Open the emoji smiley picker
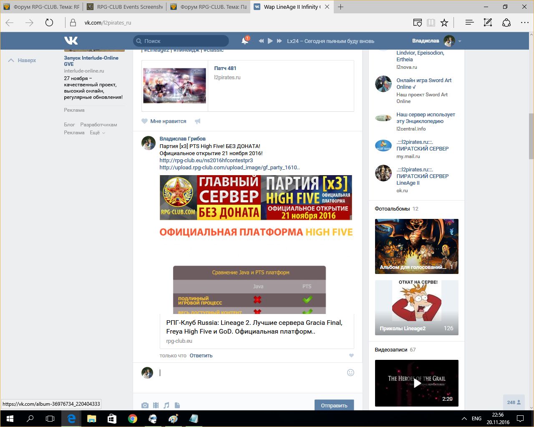The height and width of the screenshot is (427, 534). point(350,372)
